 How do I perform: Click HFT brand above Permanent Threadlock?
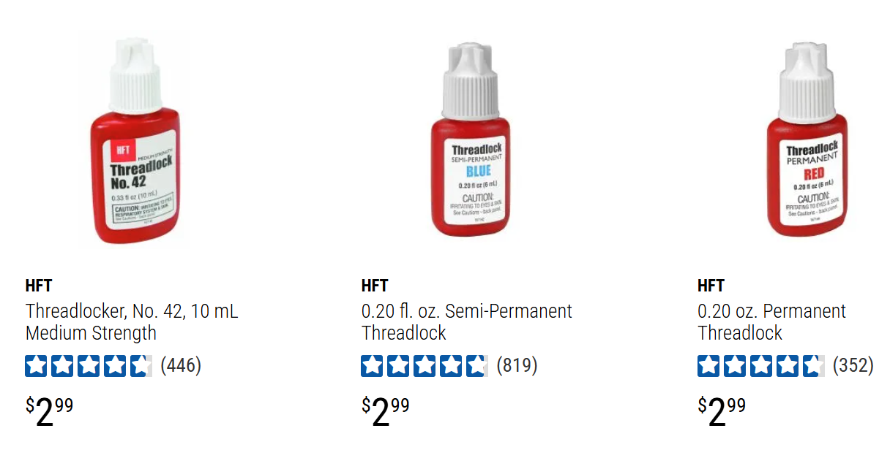711,286
